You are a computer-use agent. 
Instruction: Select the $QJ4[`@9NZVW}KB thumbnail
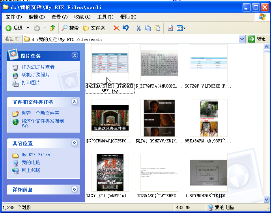pos(159,118)
